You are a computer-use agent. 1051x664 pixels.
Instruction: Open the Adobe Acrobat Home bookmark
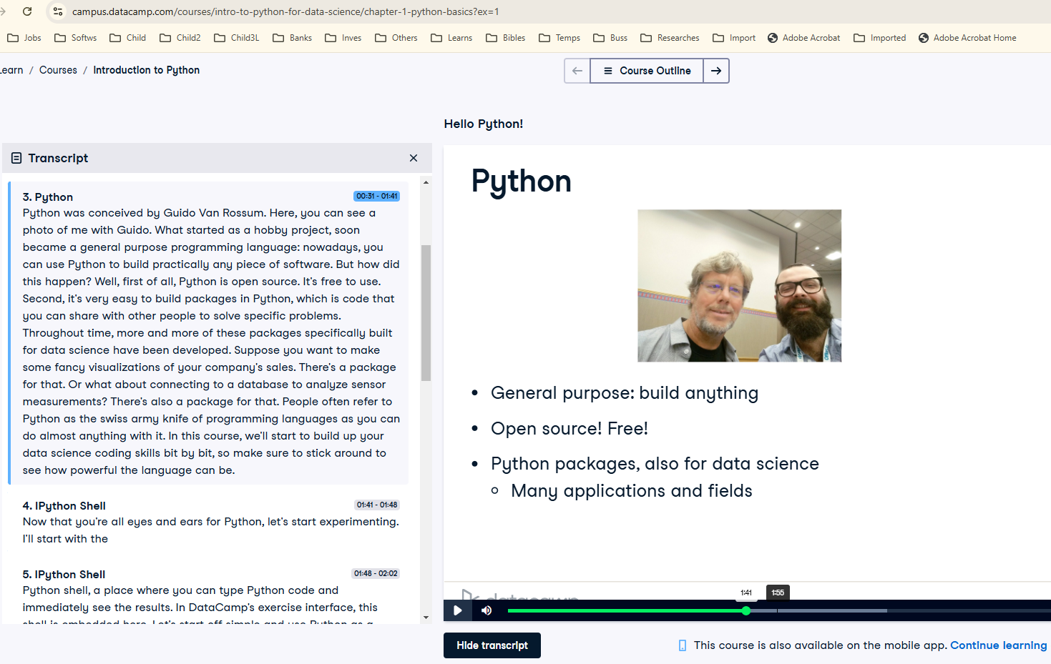coord(967,38)
